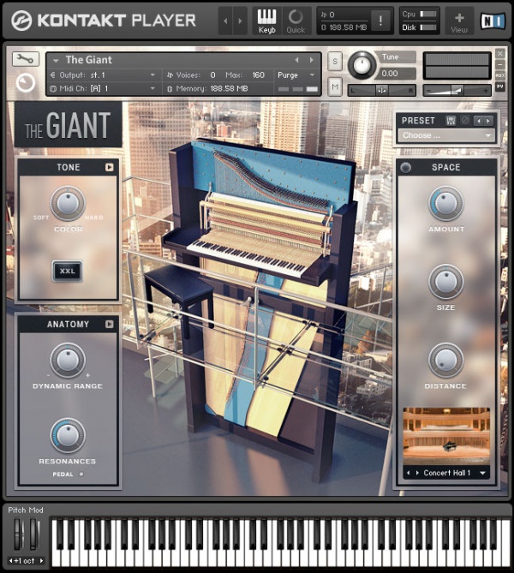Select previous preset arrow
Image resolution: width=514 pixels, height=573 pixels.
pyautogui.click(x=478, y=121)
